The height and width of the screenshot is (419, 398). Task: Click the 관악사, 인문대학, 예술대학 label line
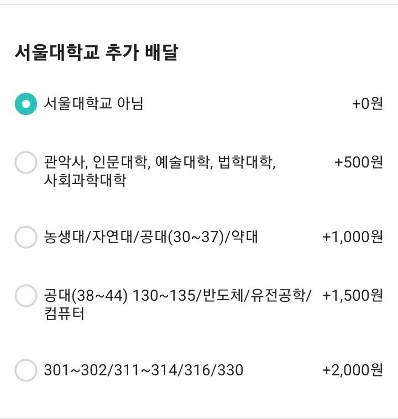pos(159,163)
